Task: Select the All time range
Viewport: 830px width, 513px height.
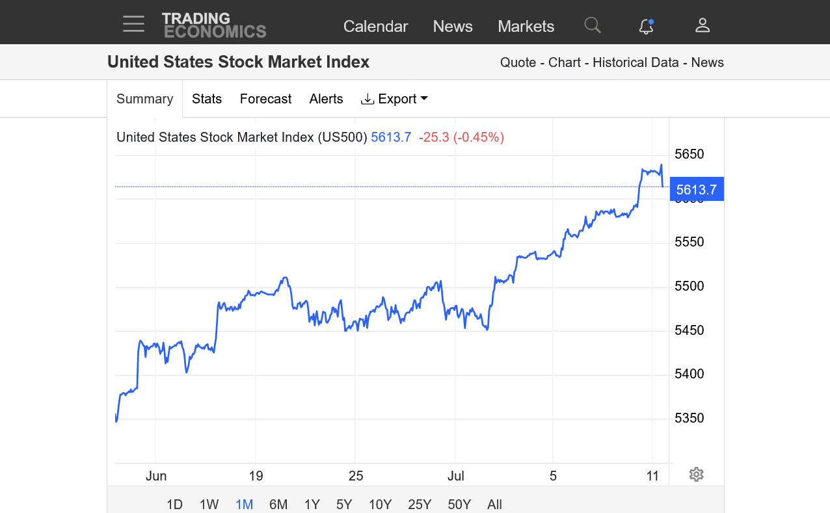Action: tap(494, 505)
